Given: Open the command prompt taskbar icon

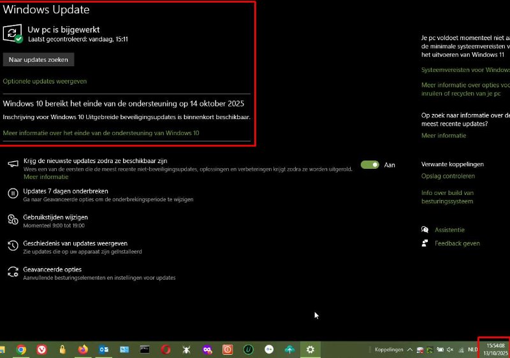Looking at the screenshot, I should 145,350.
